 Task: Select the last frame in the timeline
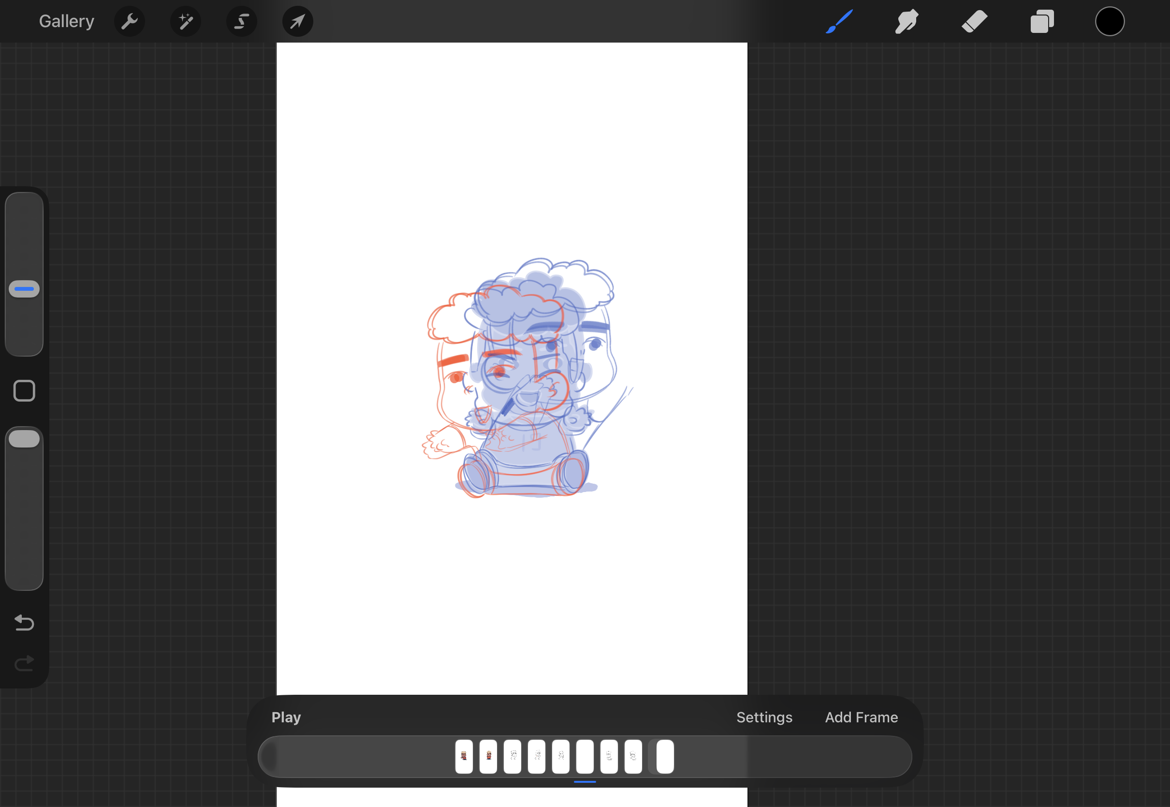point(665,756)
